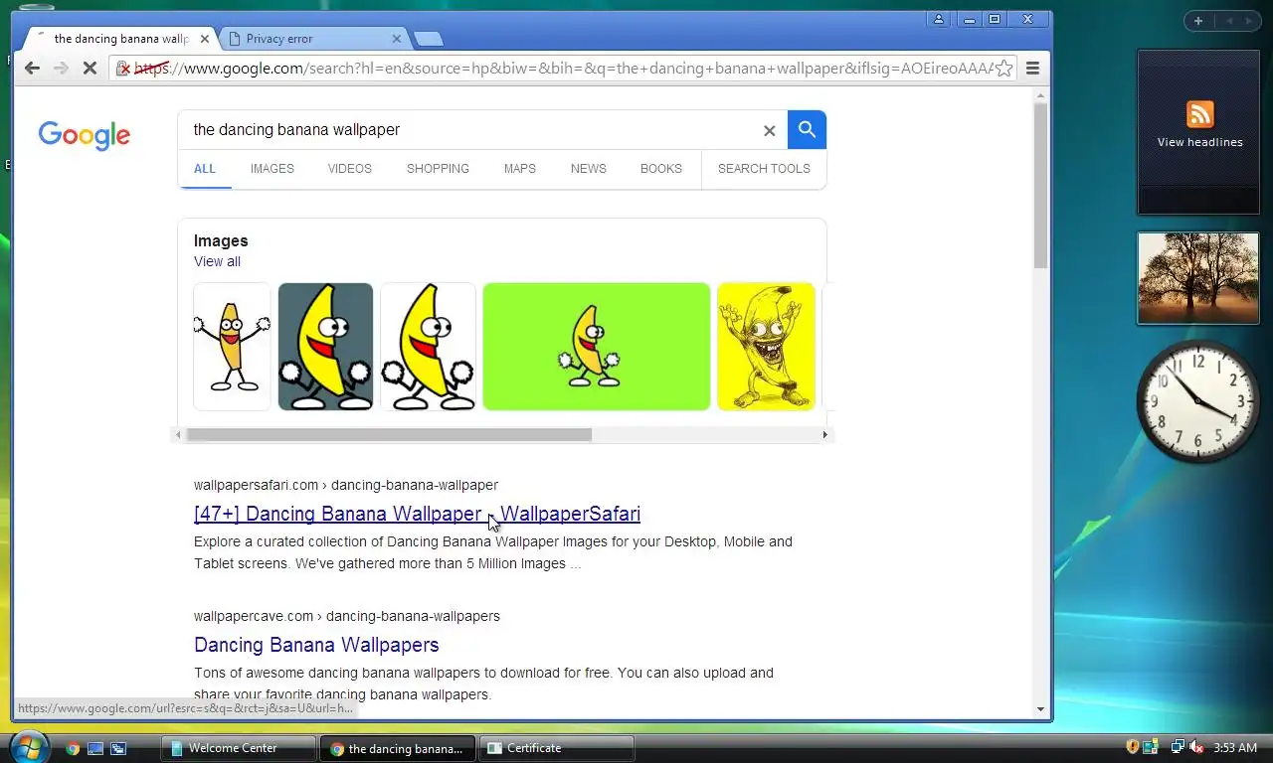Select the ALL results tab
The height and width of the screenshot is (763, 1273).
[x=205, y=168]
